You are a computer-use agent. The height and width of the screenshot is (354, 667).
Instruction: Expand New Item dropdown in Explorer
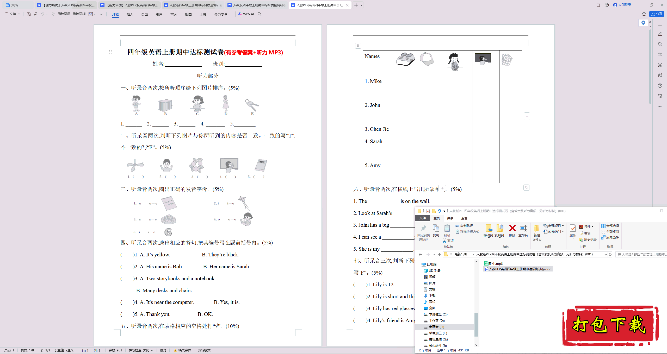[x=563, y=226]
